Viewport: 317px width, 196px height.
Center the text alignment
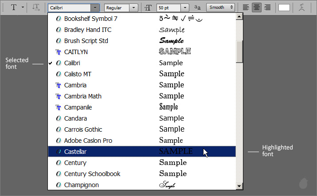point(257,8)
